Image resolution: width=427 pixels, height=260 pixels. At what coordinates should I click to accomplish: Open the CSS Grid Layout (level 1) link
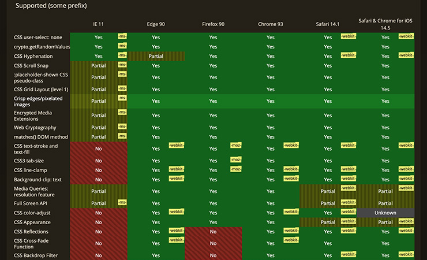(x=41, y=90)
